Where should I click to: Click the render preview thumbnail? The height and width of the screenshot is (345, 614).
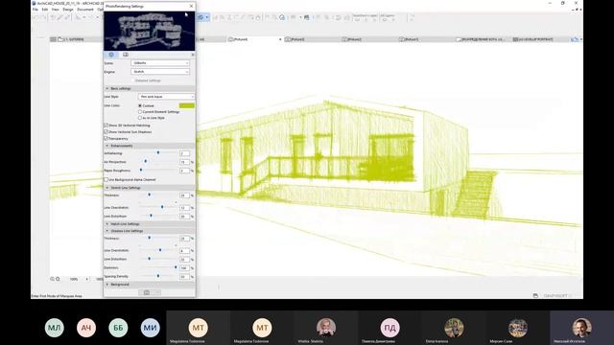[x=150, y=31]
